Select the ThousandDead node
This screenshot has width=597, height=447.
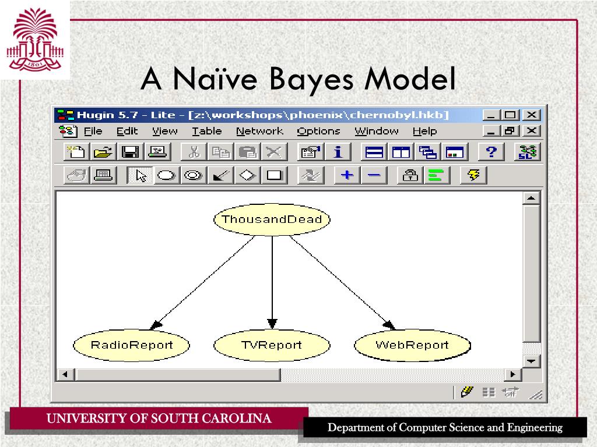click(x=272, y=219)
